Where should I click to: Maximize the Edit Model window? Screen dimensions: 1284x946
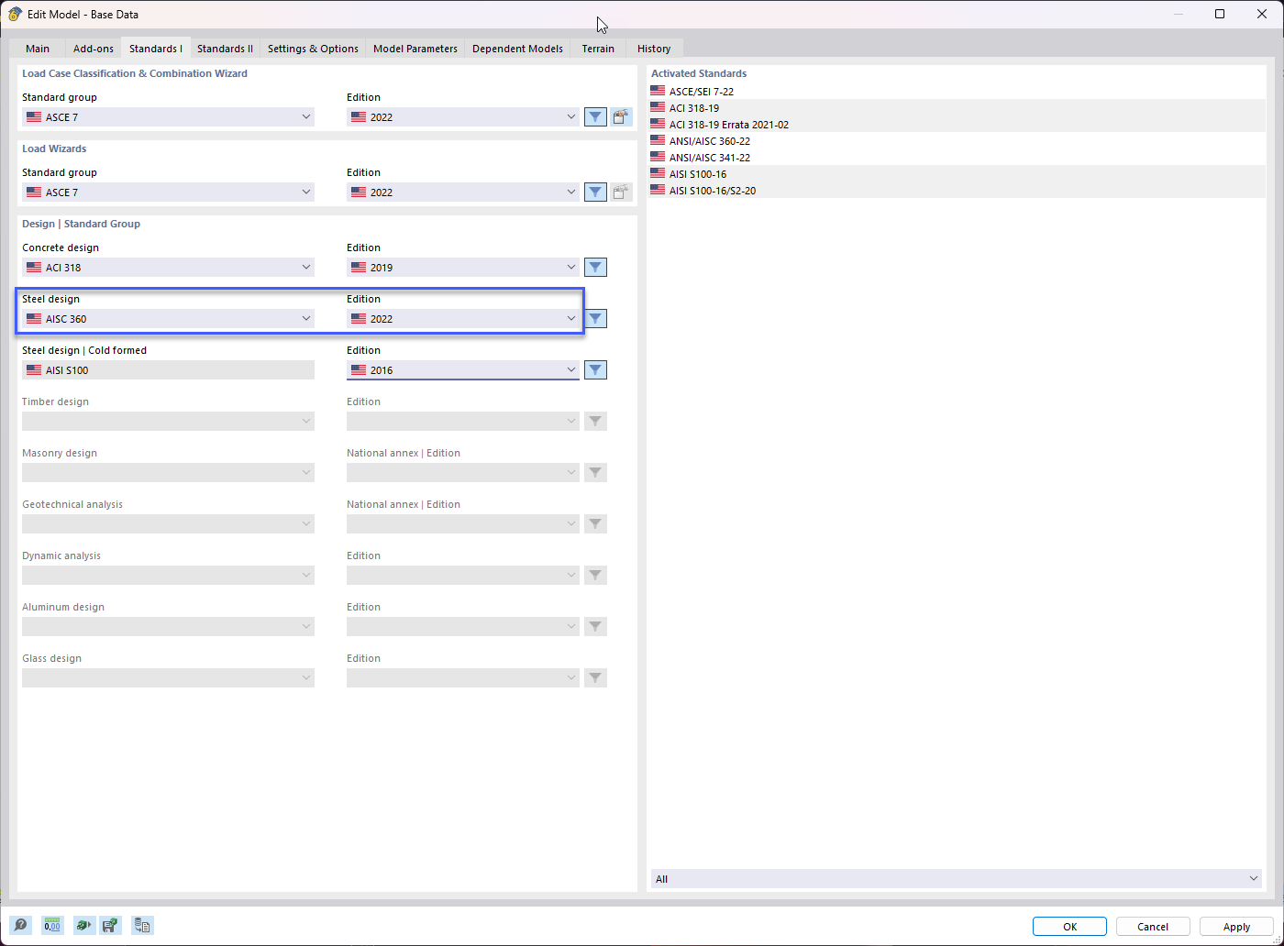click(x=1220, y=14)
